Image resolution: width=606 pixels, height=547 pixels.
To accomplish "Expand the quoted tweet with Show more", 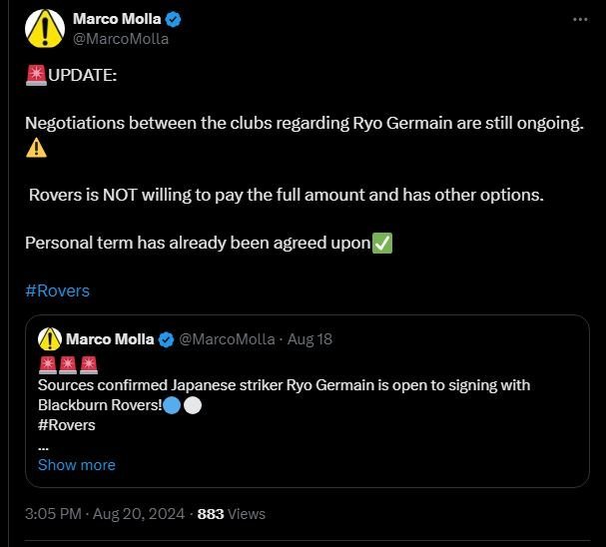I will pos(76,465).
